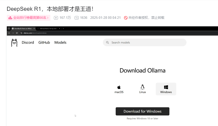This screenshot has width=218, height=126.
Task: Click the magnifier icon in search box
Action: [x=107, y=42]
